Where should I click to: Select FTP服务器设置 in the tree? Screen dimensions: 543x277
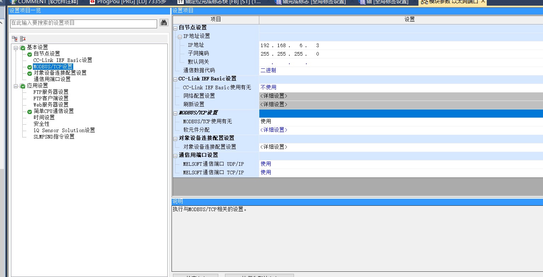pos(51,92)
